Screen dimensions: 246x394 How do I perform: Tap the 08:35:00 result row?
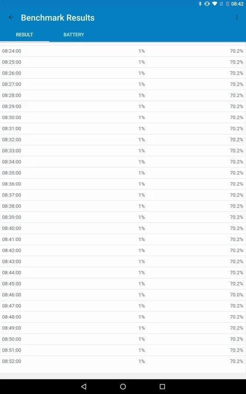coord(123,173)
